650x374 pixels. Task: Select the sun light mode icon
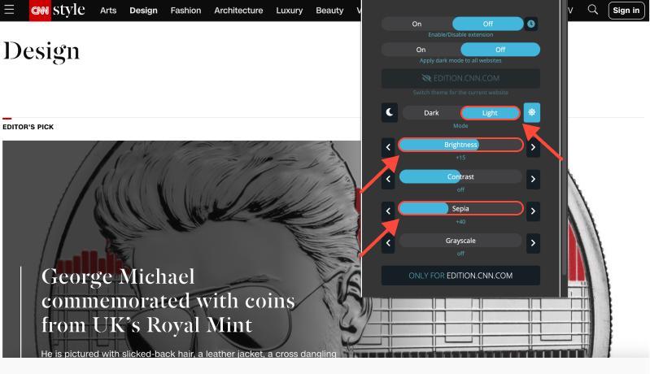coord(532,112)
